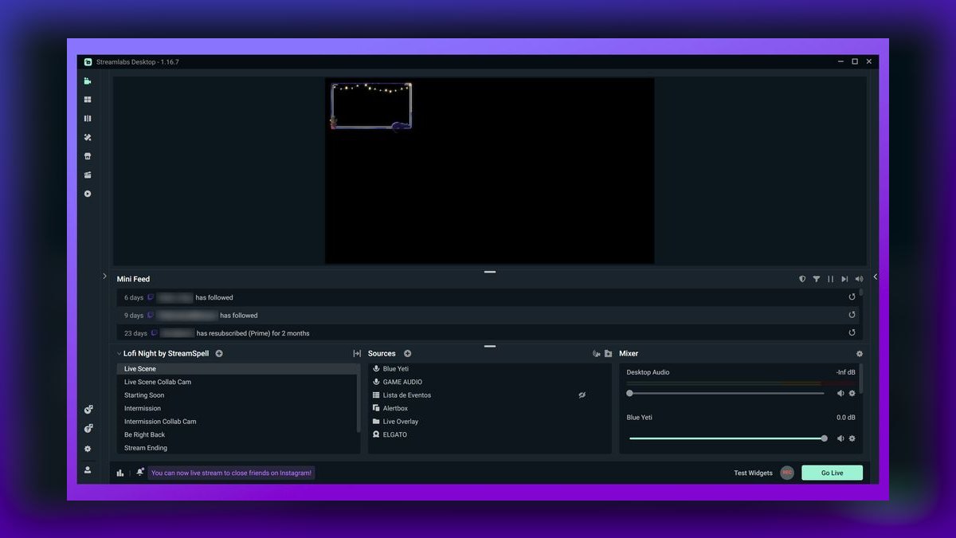Replay the 9 days follow alert

(x=852, y=315)
